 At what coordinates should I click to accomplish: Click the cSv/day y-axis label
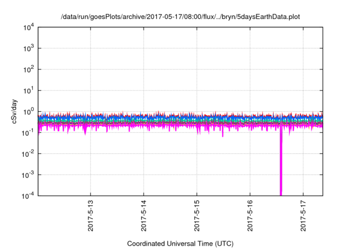click(x=14, y=111)
